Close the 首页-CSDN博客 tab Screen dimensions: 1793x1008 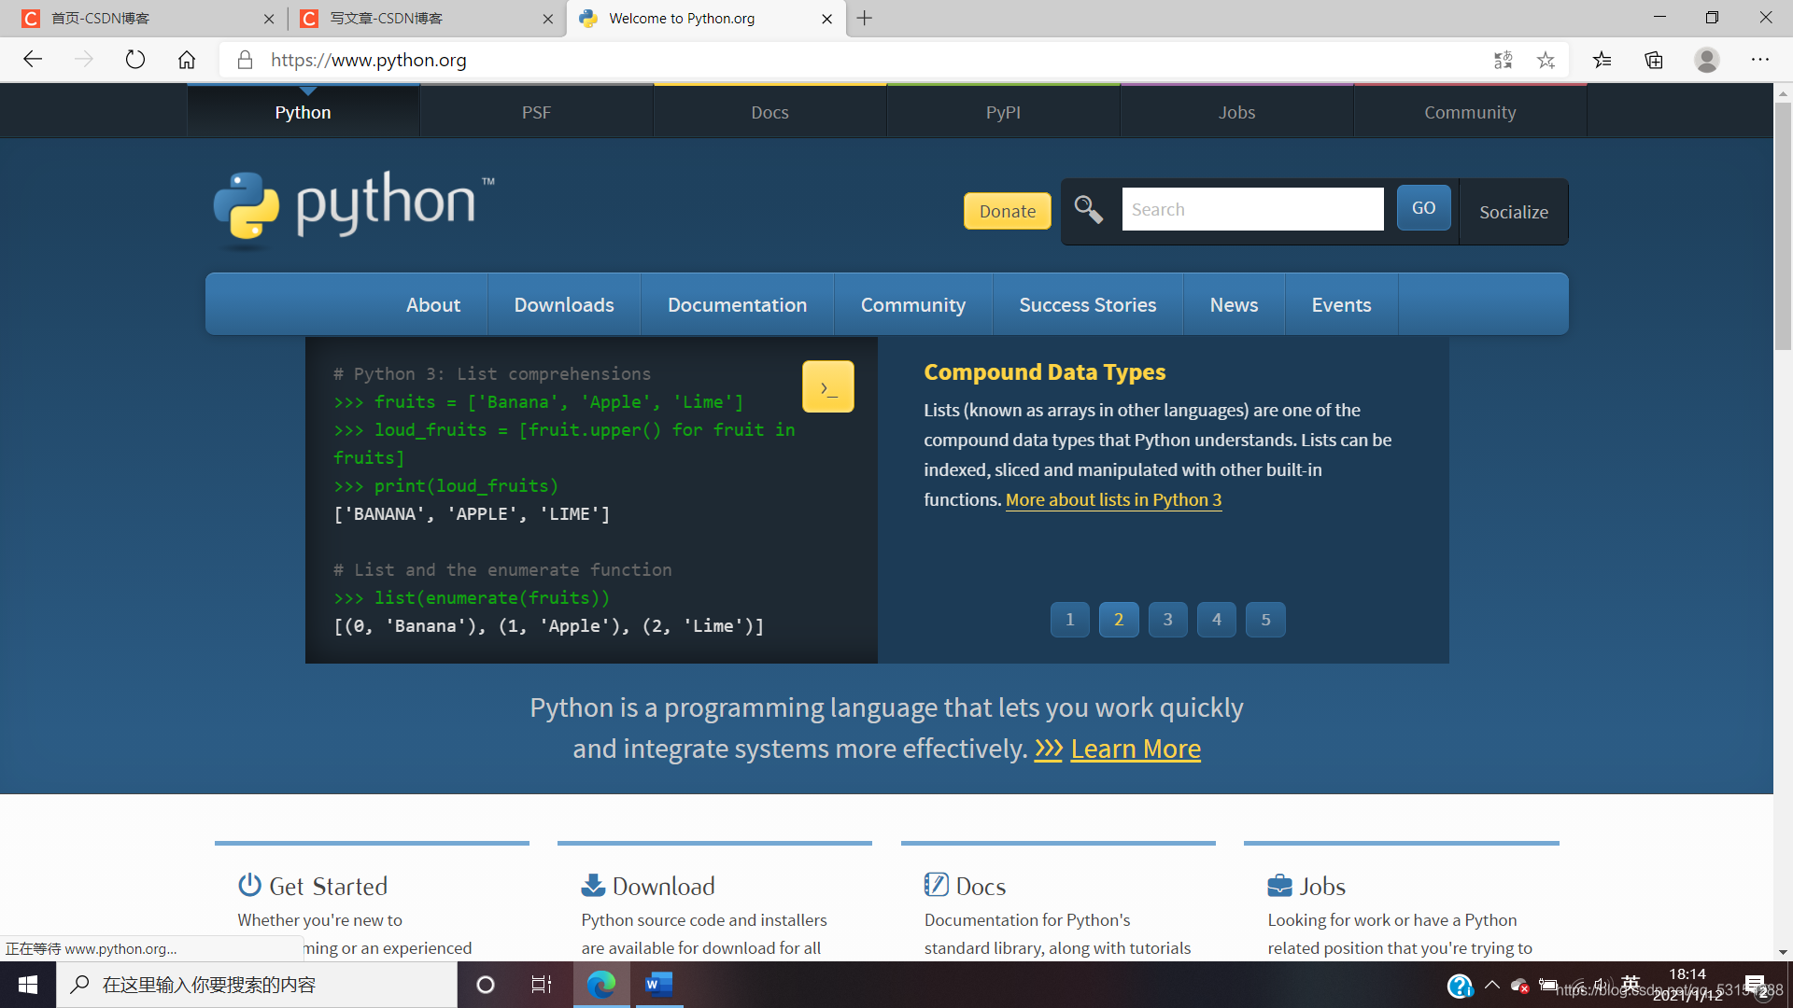pos(269,19)
